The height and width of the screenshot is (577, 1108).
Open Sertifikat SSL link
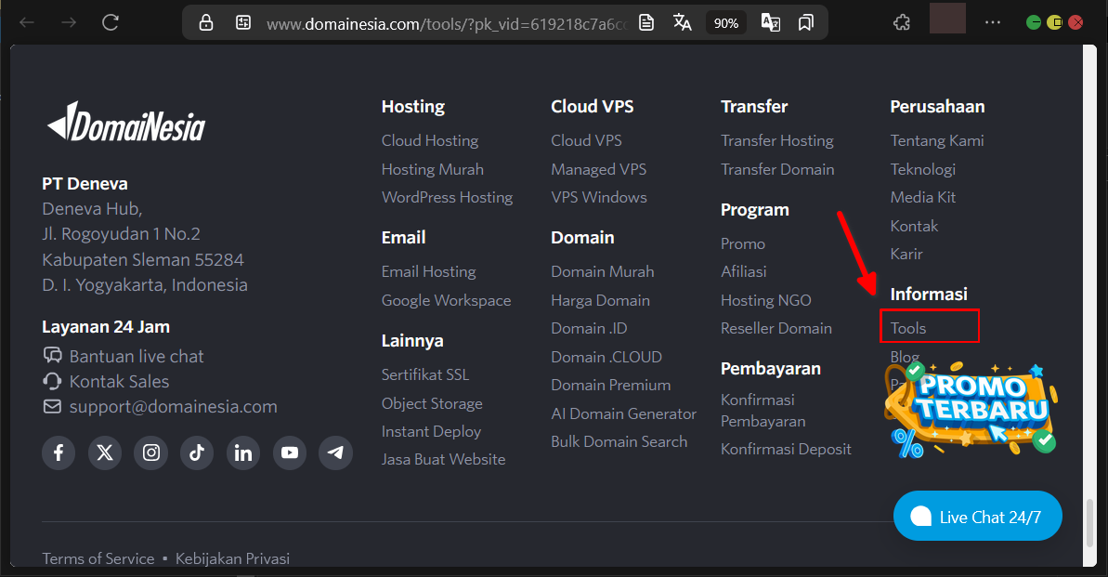click(x=425, y=374)
